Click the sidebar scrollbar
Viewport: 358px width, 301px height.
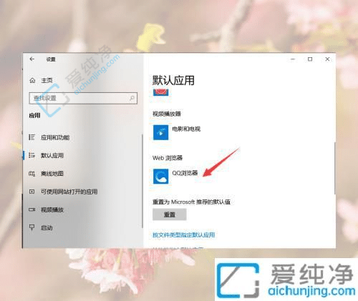(142, 181)
